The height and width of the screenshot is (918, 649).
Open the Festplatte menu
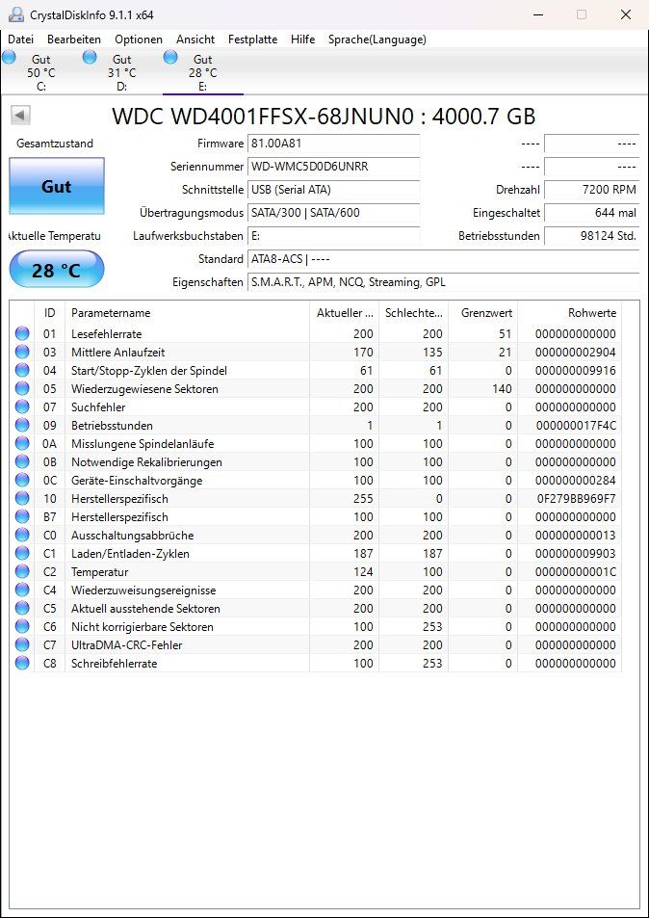[253, 39]
